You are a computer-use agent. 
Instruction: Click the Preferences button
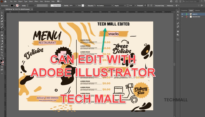click(170, 6)
